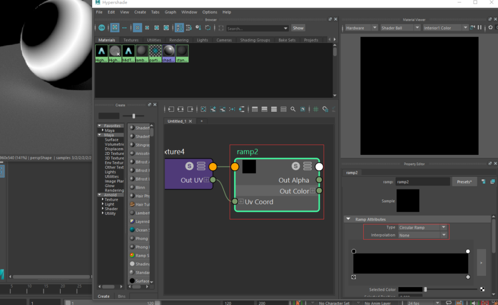Click the Show button in Browser
498x305 pixels.
click(x=298, y=28)
